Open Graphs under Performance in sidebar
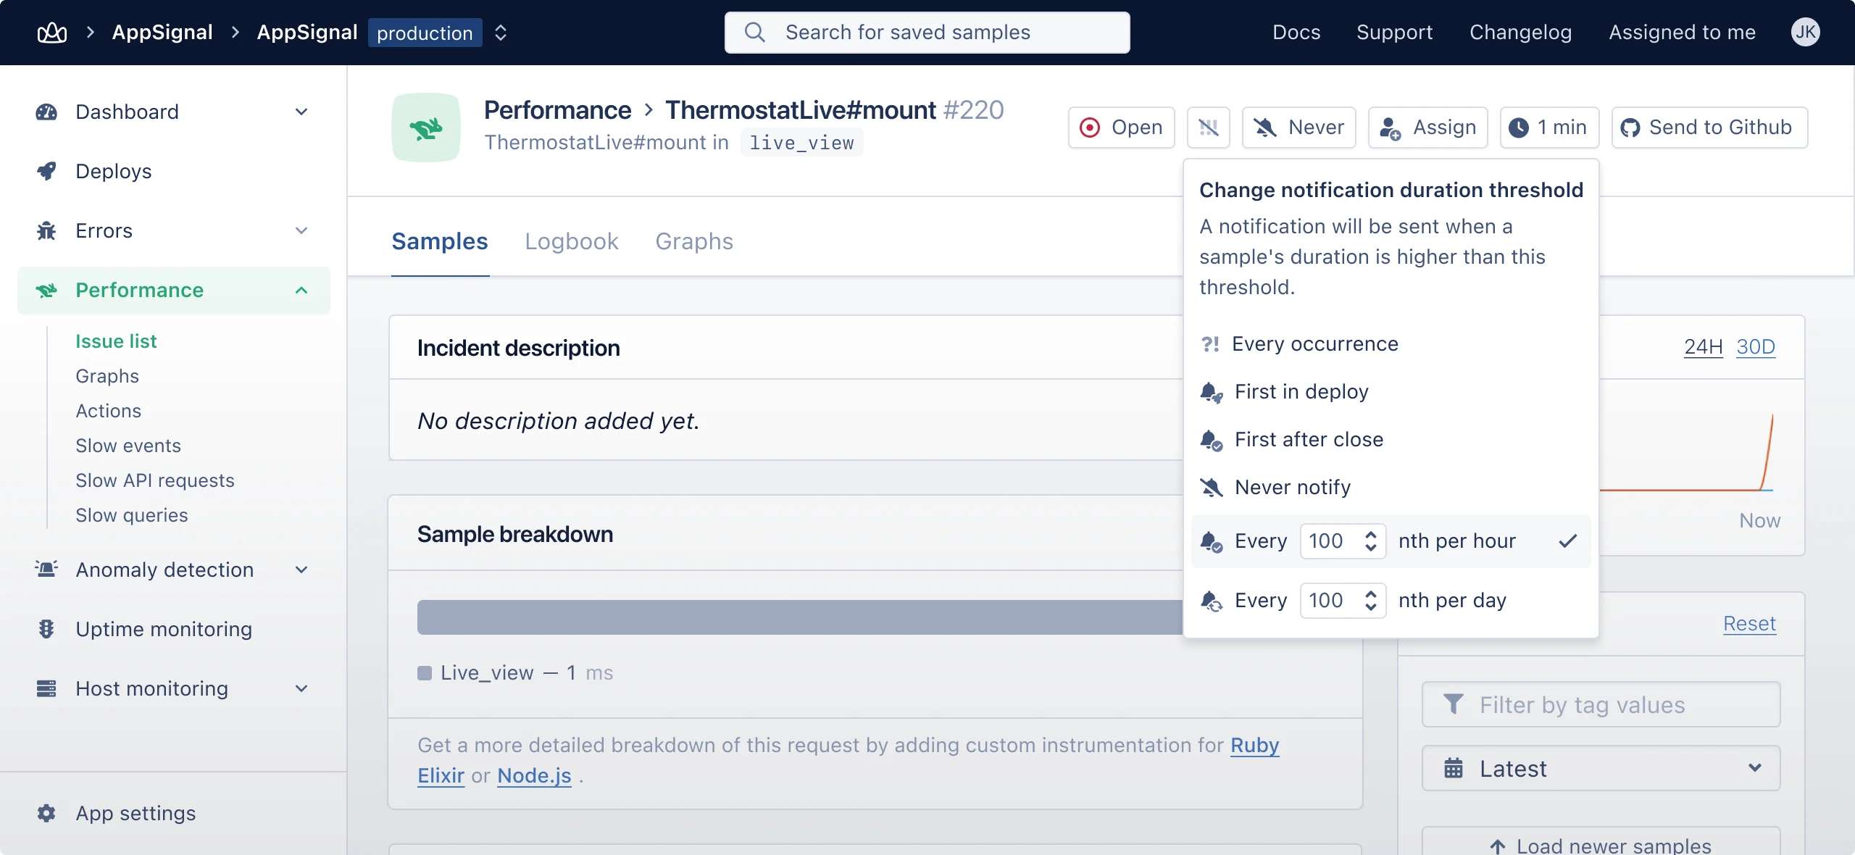The width and height of the screenshot is (1855, 855). pyautogui.click(x=107, y=376)
